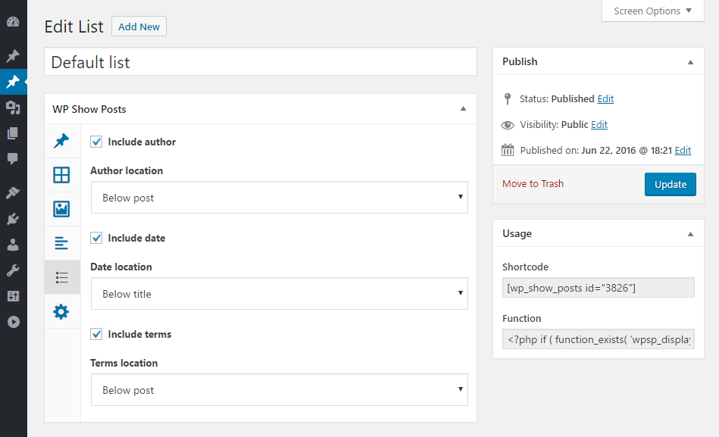
Task: Open the Date location dropdown
Action: [x=279, y=294]
